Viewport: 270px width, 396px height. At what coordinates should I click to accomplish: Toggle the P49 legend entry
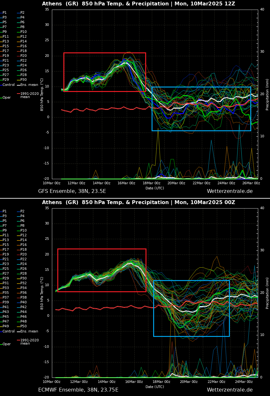[x=6, y=326]
